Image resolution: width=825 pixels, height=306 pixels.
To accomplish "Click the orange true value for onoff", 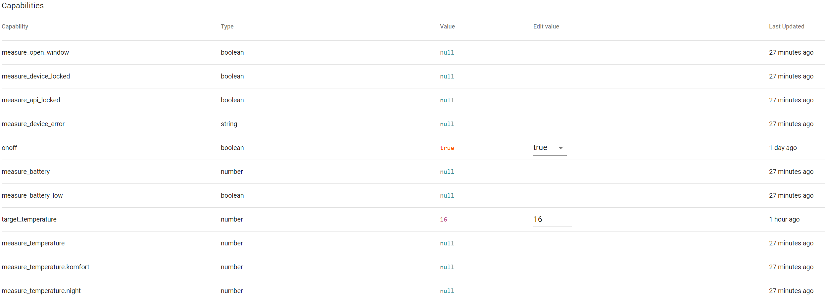I will 447,148.
